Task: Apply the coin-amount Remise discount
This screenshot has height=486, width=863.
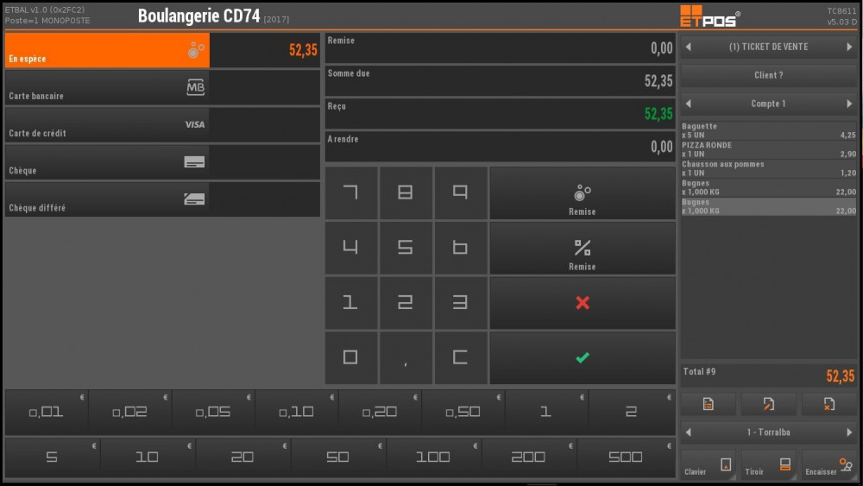Action: 583,193
